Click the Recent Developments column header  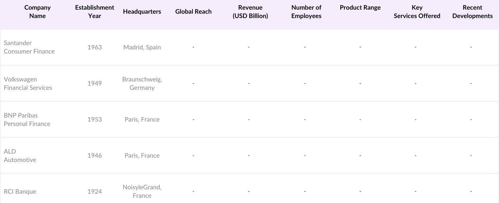click(x=472, y=12)
